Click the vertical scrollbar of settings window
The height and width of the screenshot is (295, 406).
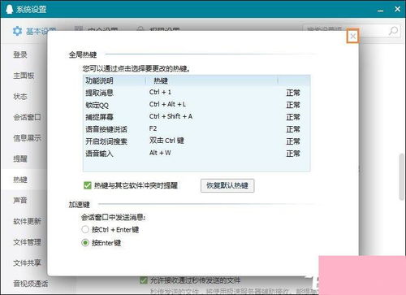(402, 177)
